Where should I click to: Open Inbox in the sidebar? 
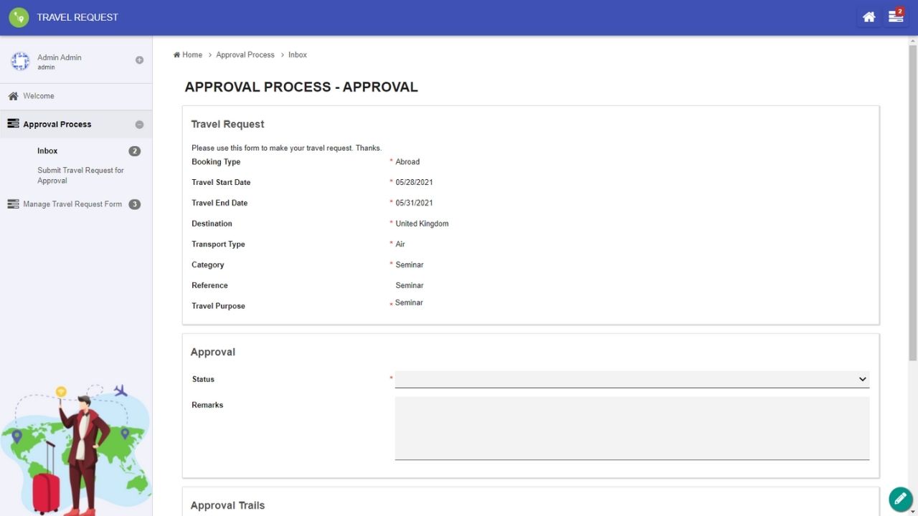pos(47,151)
